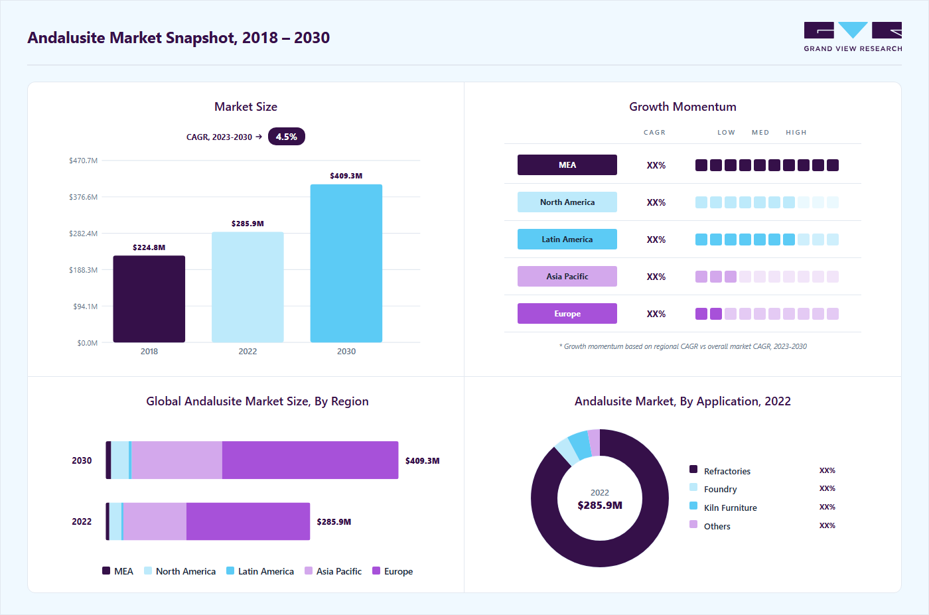Click the XX% value beside Refractories
Viewport: 929px width, 615px height.
(x=827, y=470)
